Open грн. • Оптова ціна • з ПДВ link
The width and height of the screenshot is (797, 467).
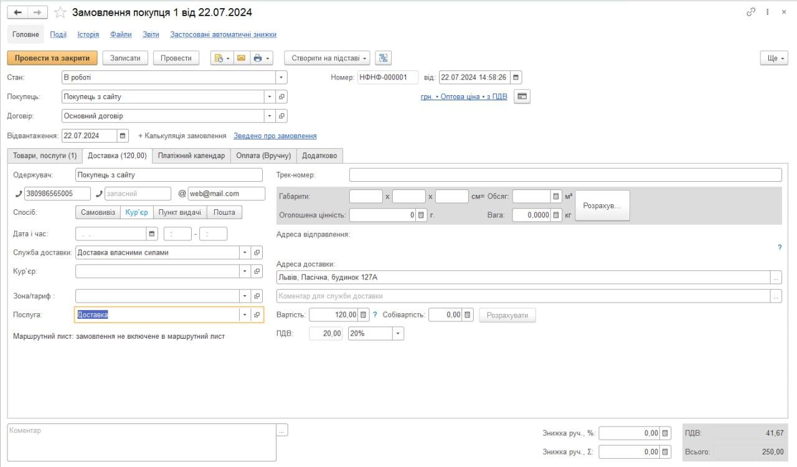click(464, 97)
